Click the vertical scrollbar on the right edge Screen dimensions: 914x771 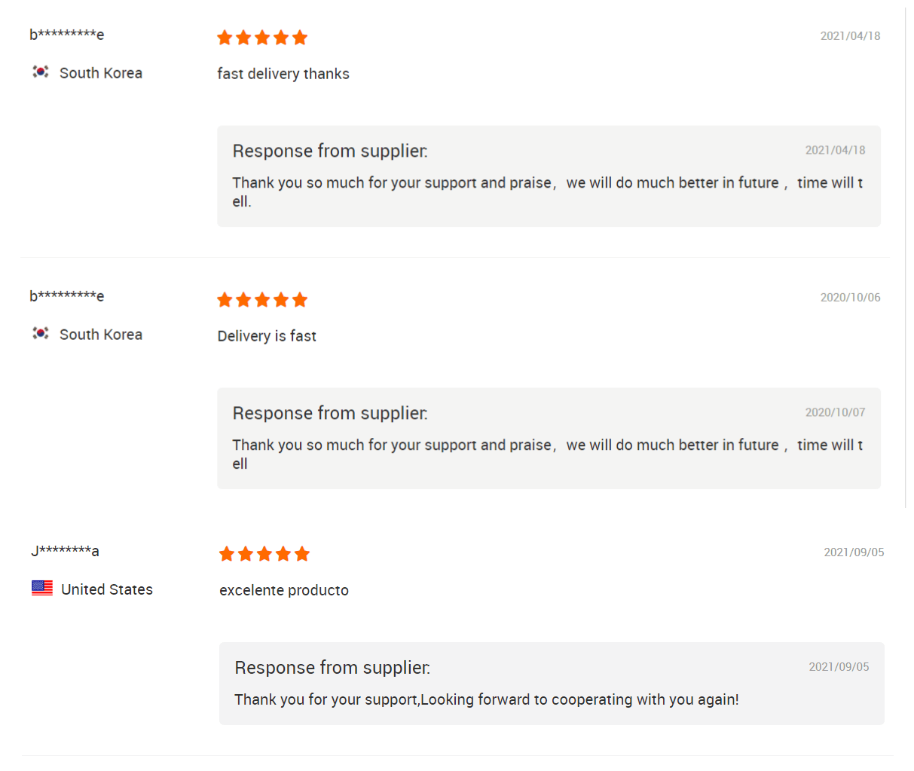(906, 256)
